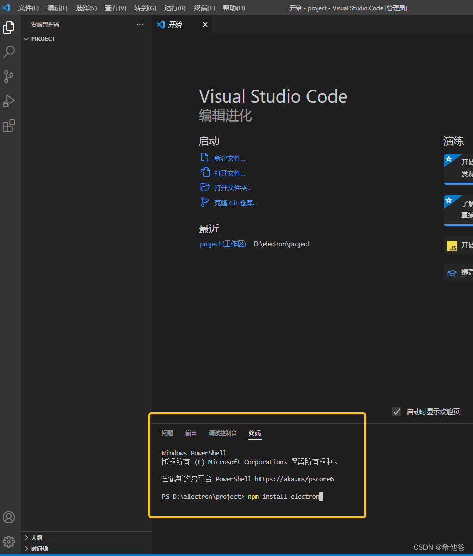Click the 新建文件... link
The image size is (473, 556).
tap(229, 158)
